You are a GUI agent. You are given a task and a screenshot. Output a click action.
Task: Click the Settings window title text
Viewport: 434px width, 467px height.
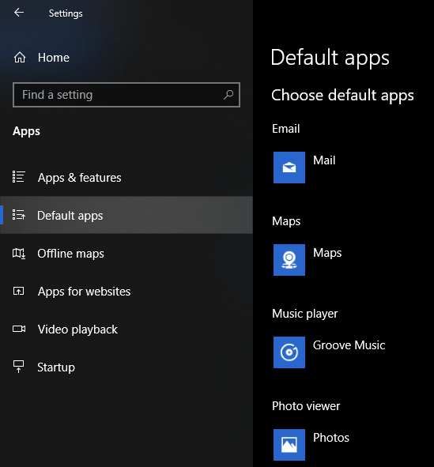(x=66, y=13)
